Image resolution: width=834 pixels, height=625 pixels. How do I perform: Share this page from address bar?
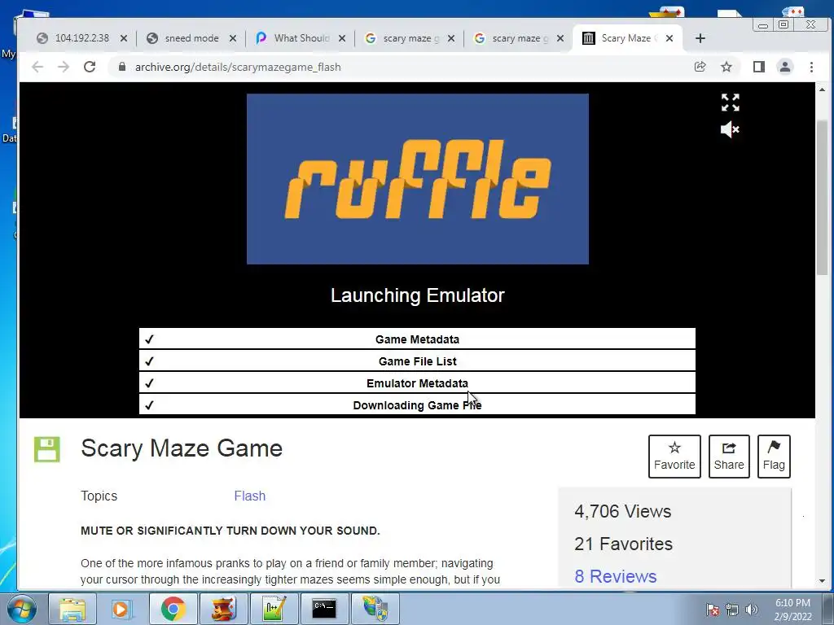[700, 67]
